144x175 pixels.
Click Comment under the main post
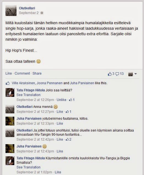click(22, 73)
